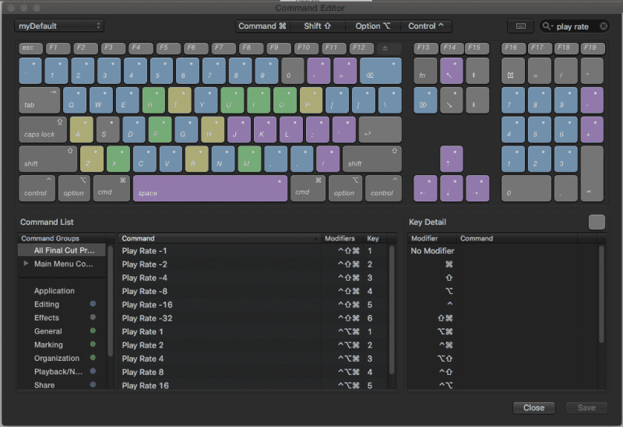Image resolution: width=623 pixels, height=427 pixels.
Task: Sort by the Key column header
Action: 375,238
